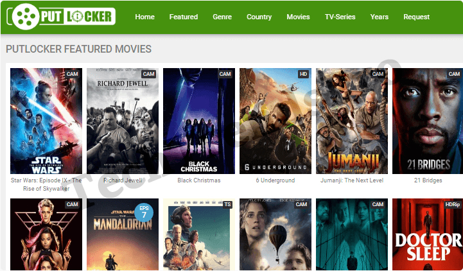This screenshot has width=463, height=271.
Task: Click the CAM badge on 21 Bridges poster
Action: click(454, 74)
